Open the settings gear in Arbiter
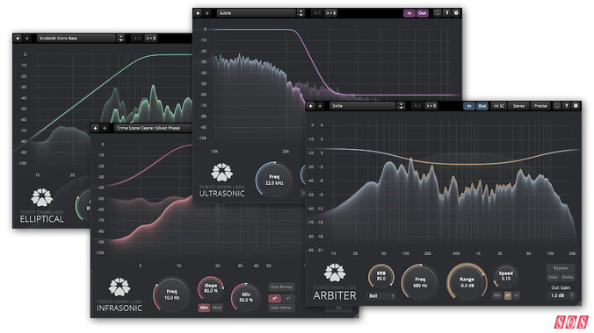Image resolution: width=594 pixels, height=333 pixels. (576, 106)
